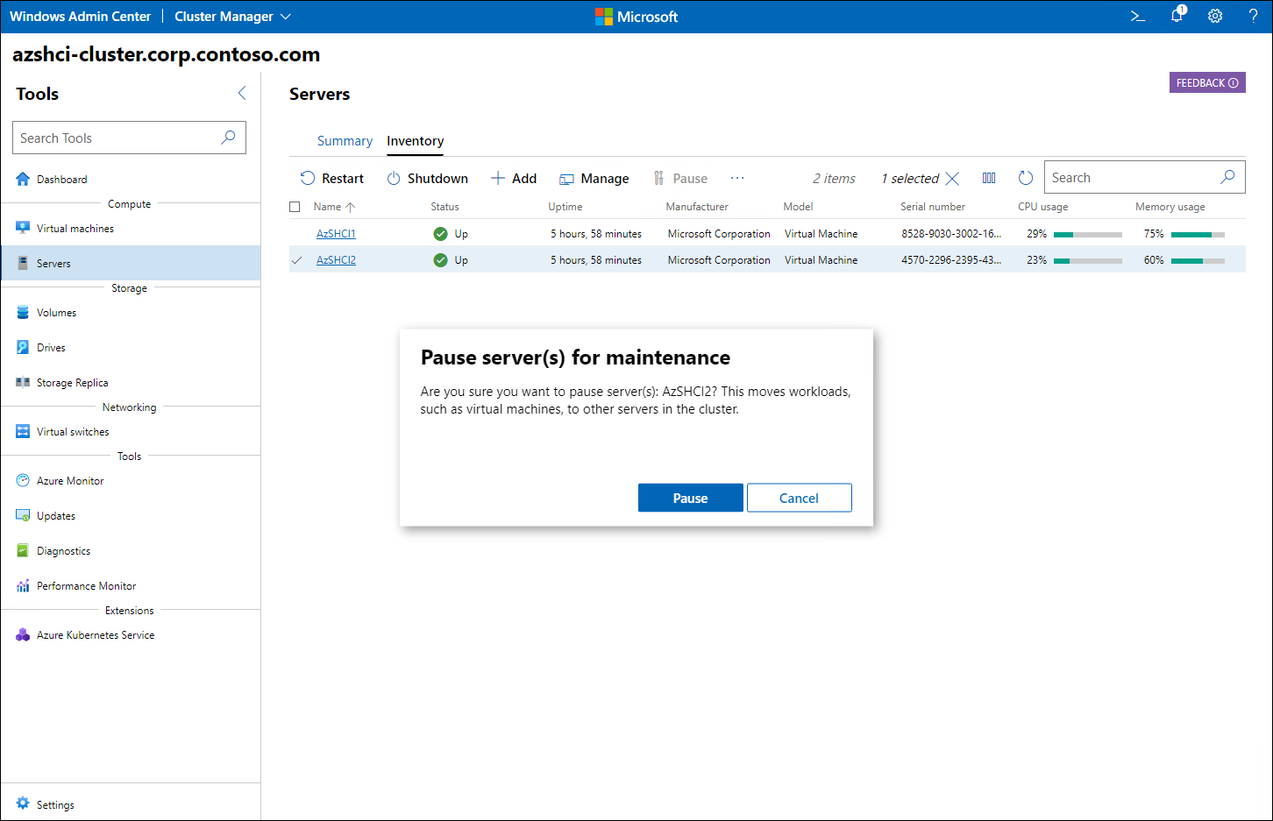Click the Microsoft logo

(636, 16)
